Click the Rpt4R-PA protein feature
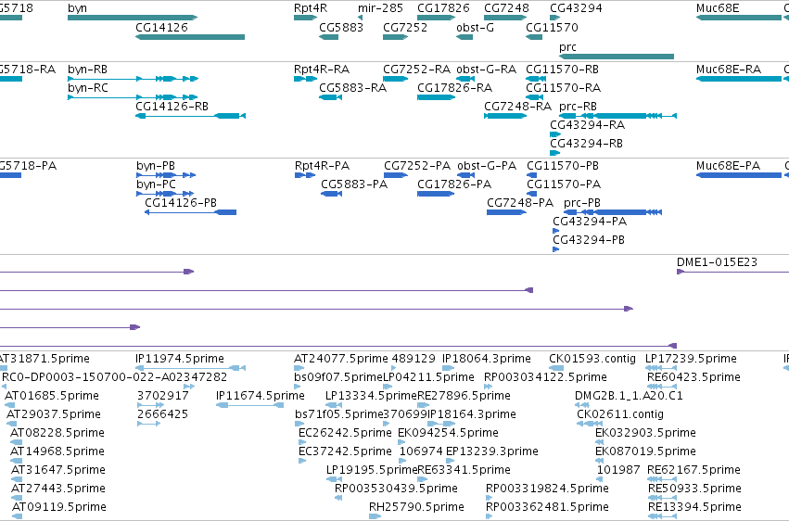789x521 pixels. pyautogui.click(x=305, y=175)
